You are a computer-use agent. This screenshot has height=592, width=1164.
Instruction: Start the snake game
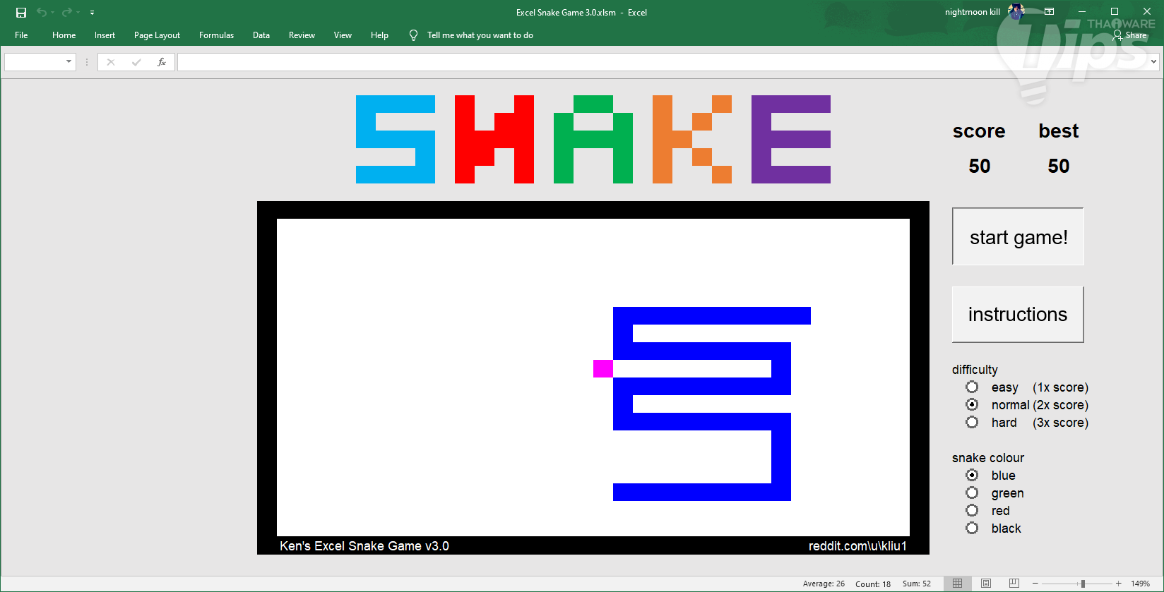pos(1018,236)
